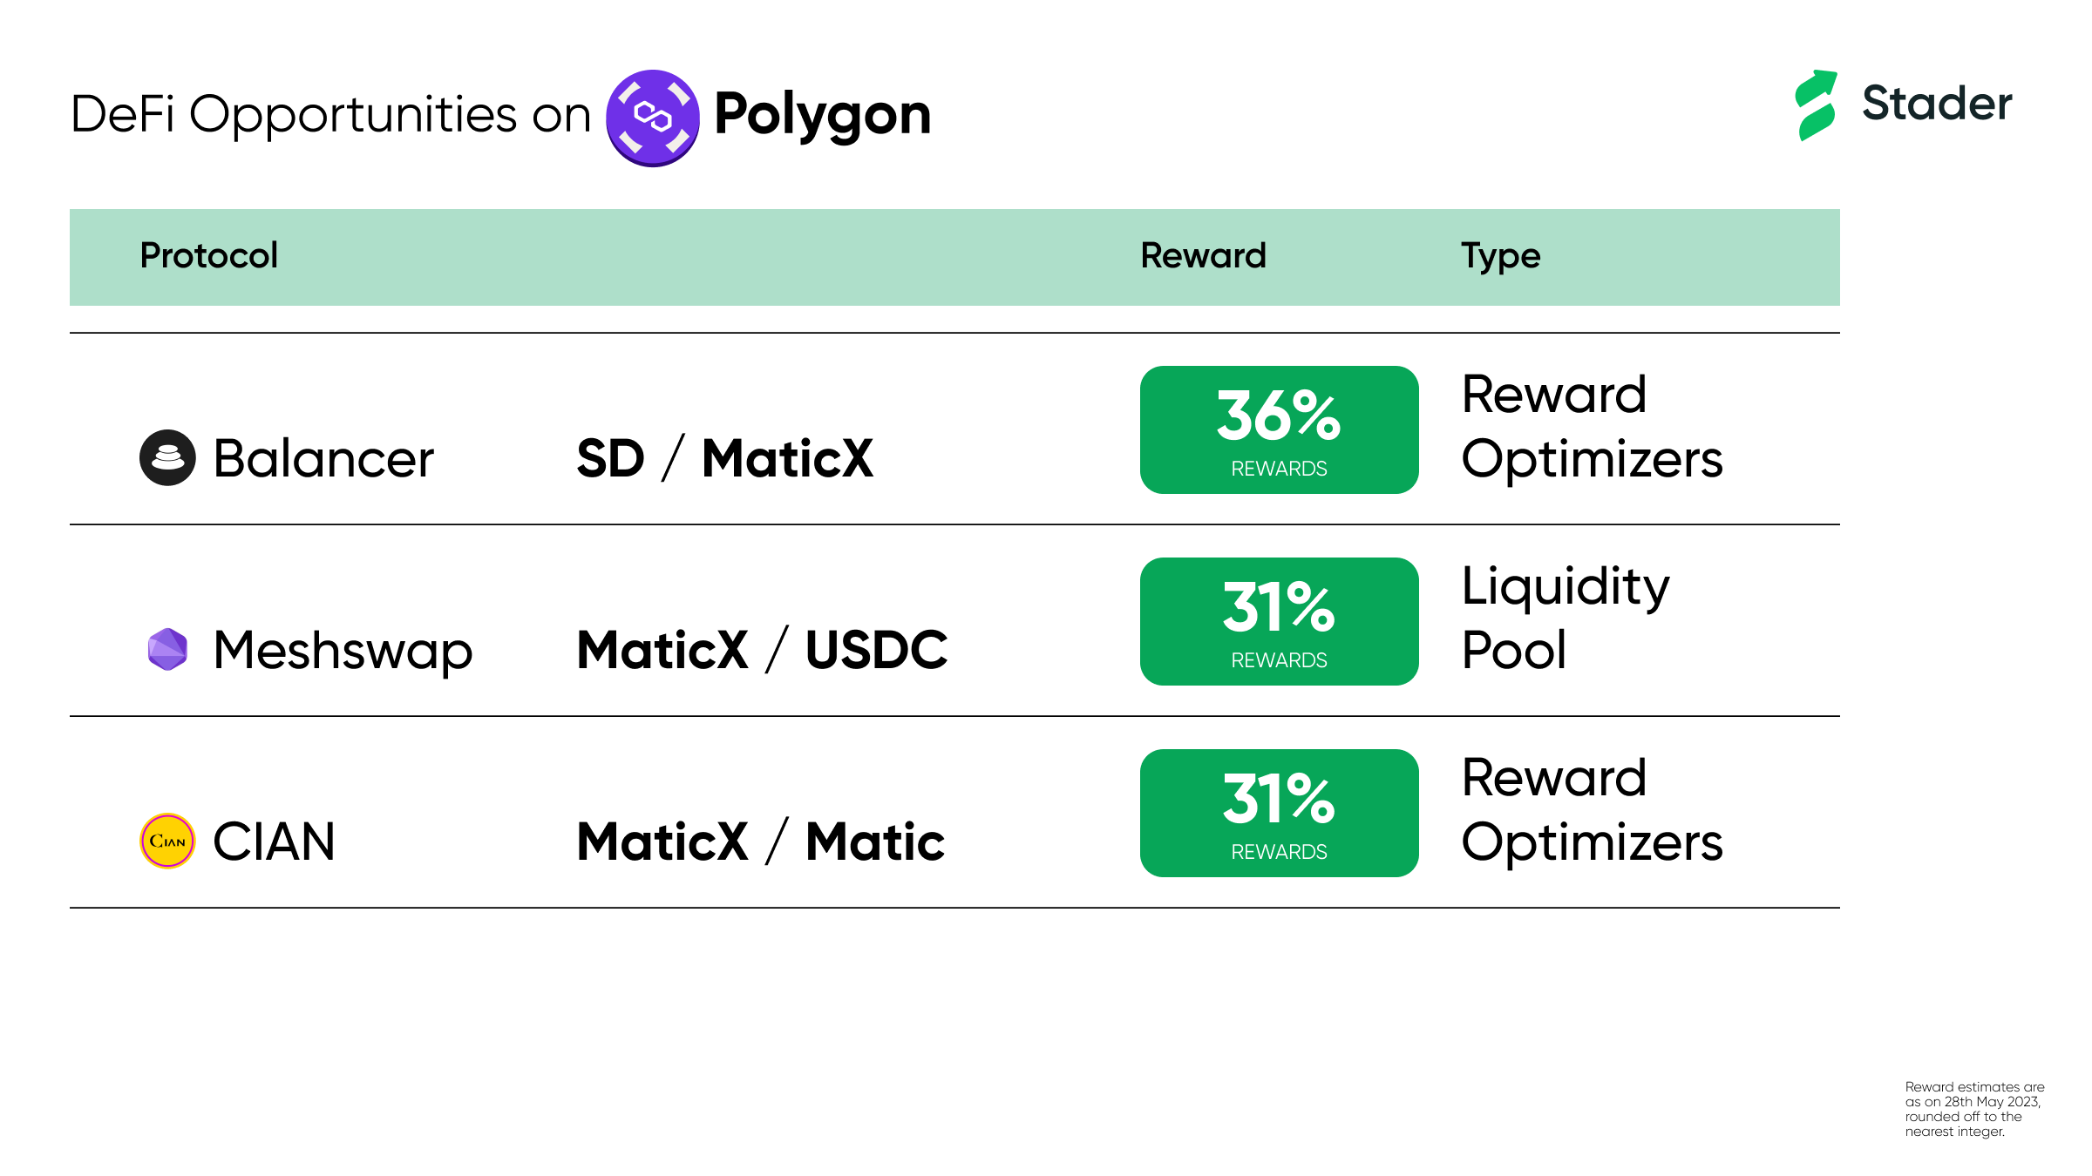2092x1176 pixels.
Task: Click the Stader brand name text
Action: click(x=1937, y=103)
